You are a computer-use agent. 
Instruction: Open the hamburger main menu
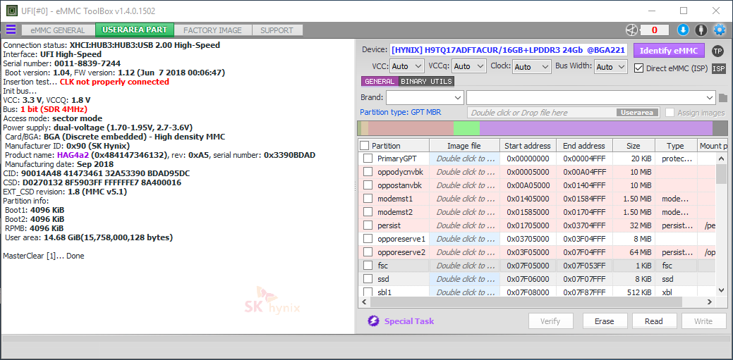point(11,30)
